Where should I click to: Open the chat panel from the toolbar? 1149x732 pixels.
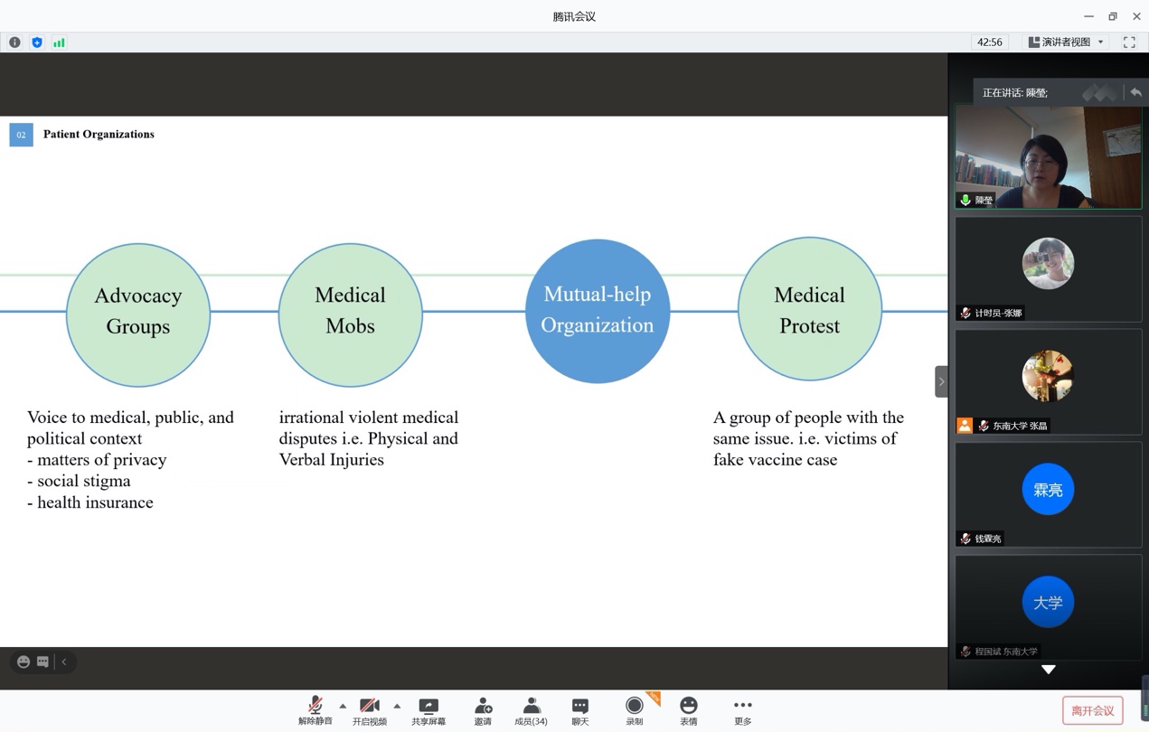coord(580,710)
